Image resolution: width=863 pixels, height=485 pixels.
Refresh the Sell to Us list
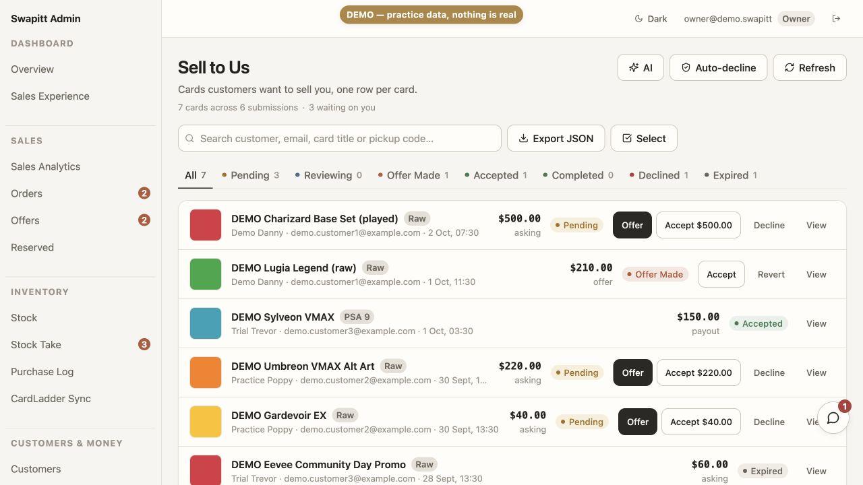tap(810, 67)
